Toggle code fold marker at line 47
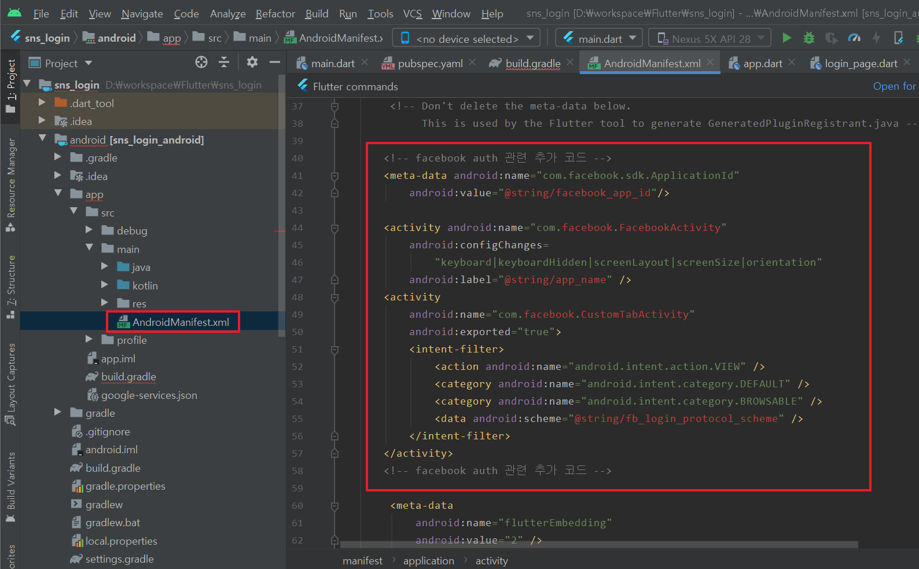 pyautogui.click(x=334, y=280)
